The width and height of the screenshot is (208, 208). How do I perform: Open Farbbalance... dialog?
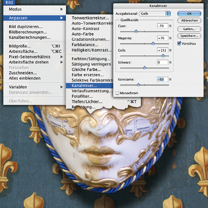click(x=85, y=45)
